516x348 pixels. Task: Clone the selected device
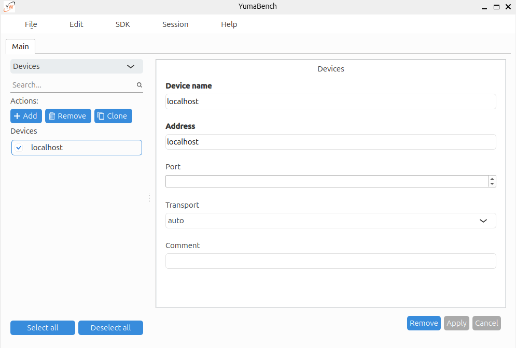coord(113,116)
